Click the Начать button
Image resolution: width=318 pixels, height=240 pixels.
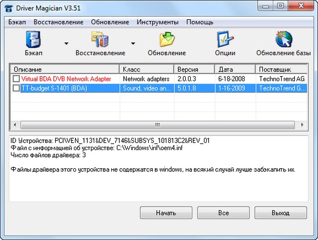tap(166, 213)
